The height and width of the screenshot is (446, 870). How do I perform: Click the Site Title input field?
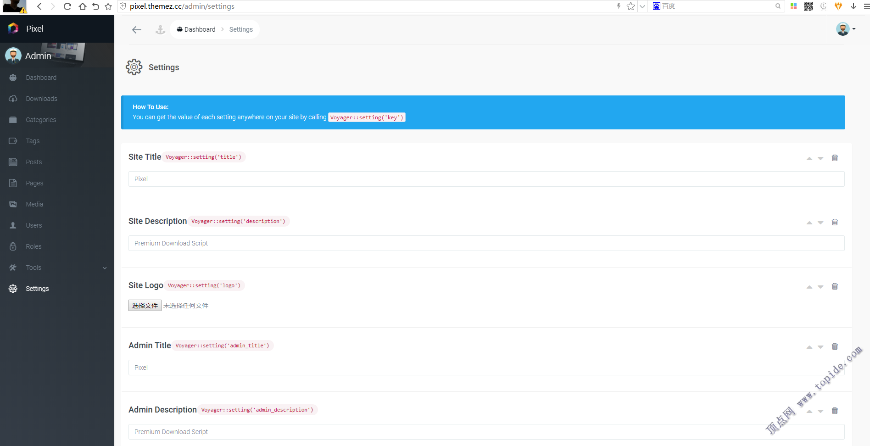(x=486, y=179)
